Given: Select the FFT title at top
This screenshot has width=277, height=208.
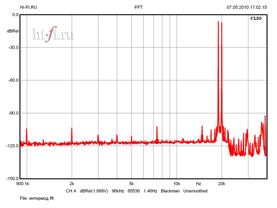Looking at the screenshot, I should click(138, 7).
